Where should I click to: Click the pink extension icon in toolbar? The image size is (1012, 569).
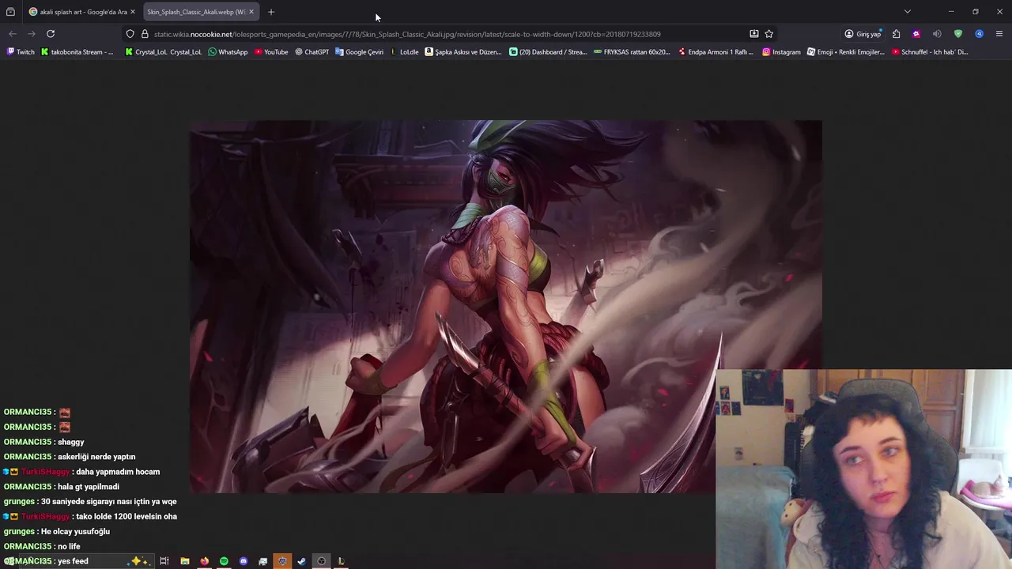pos(916,34)
